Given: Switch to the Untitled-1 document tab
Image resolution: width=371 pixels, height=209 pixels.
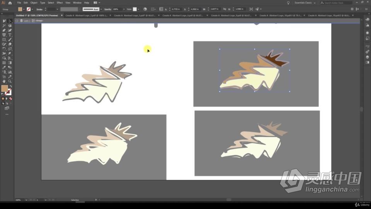Looking at the screenshot, I should coord(37,15).
